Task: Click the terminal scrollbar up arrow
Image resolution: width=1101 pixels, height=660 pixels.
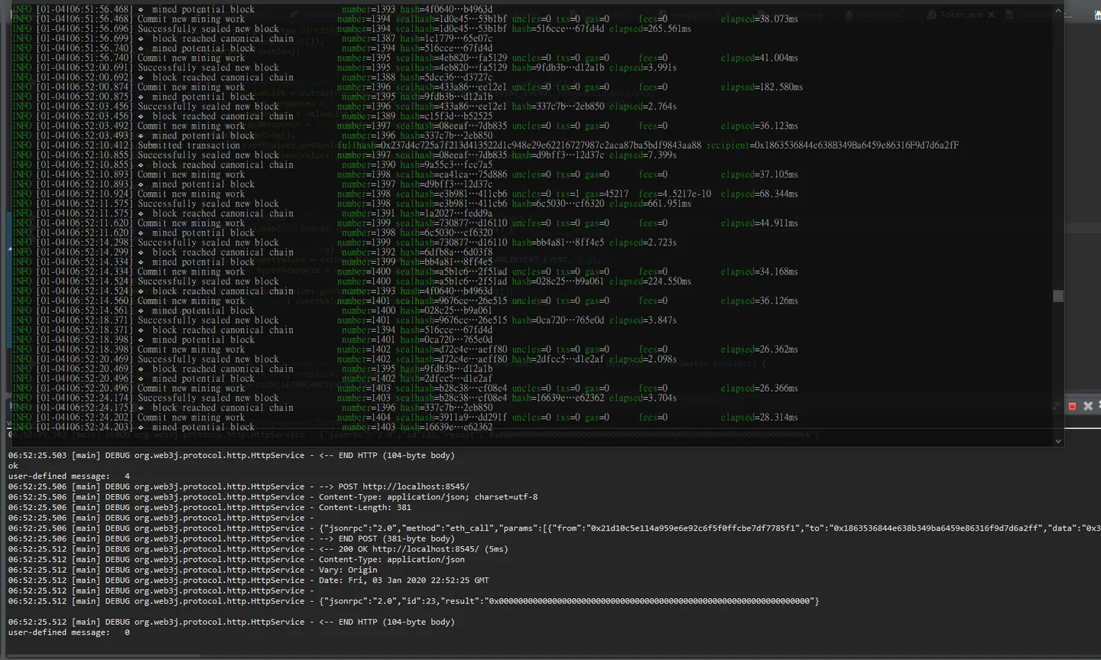Action: [x=1058, y=11]
